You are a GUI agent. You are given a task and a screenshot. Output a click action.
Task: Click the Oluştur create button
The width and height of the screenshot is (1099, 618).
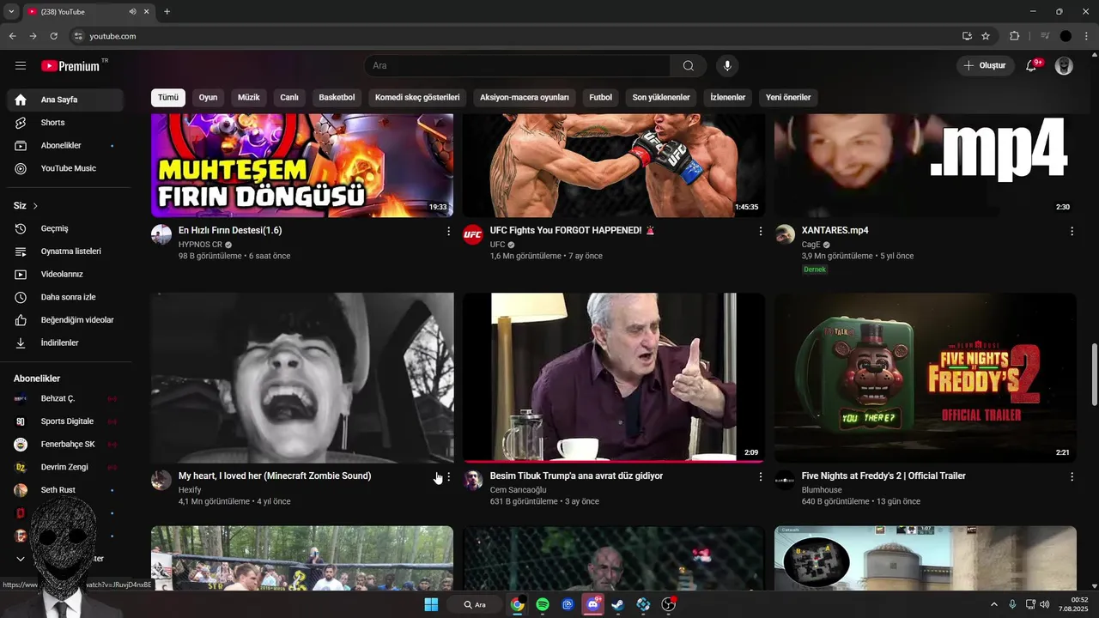(x=985, y=66)
